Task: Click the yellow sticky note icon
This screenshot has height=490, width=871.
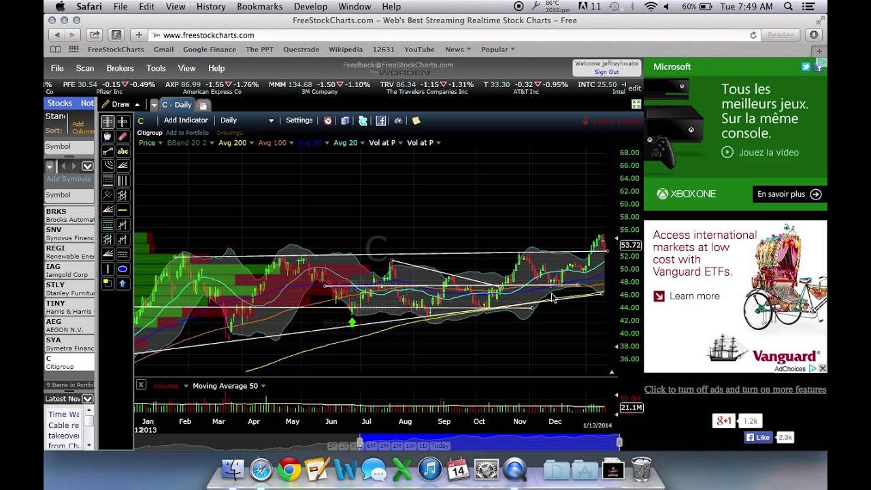Action: [x=416, y=120]
